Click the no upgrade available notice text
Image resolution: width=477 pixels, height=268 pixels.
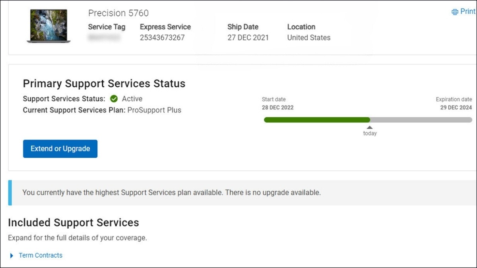pyautogui.click(x=171, y=193)
